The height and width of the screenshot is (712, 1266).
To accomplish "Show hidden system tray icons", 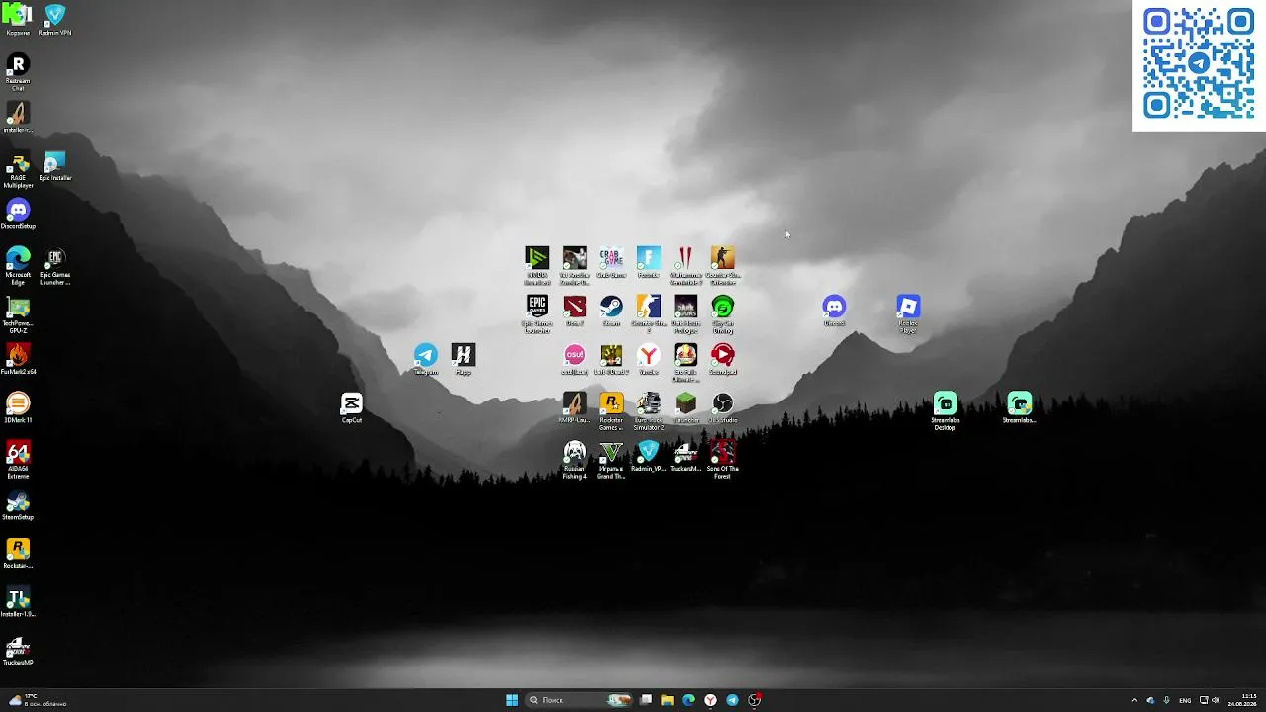I will pyautogui.click(x=1134, y=700).
